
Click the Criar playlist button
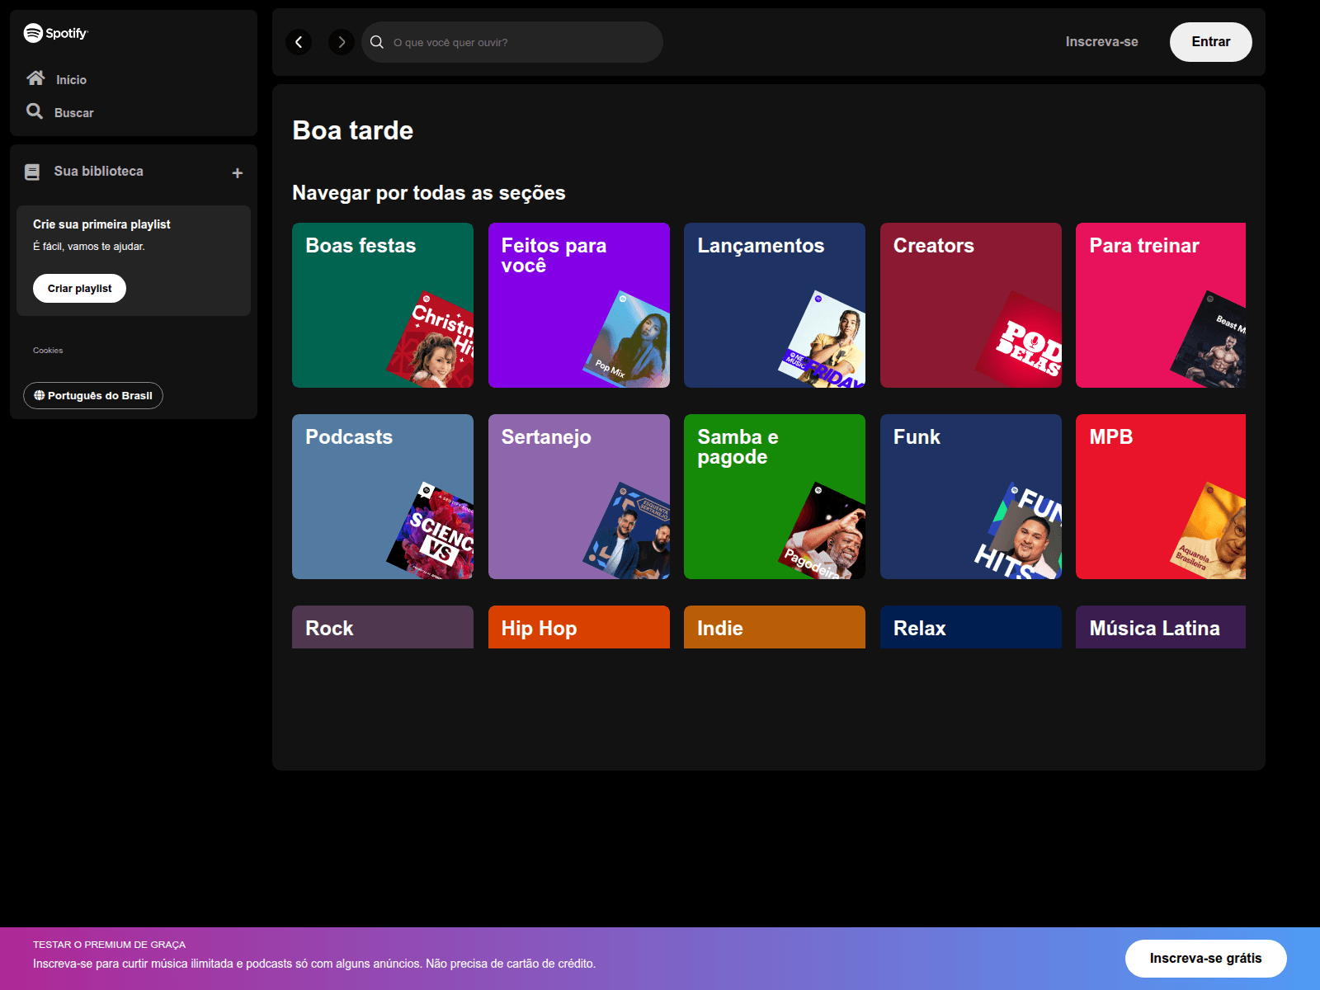click(79, 288)
